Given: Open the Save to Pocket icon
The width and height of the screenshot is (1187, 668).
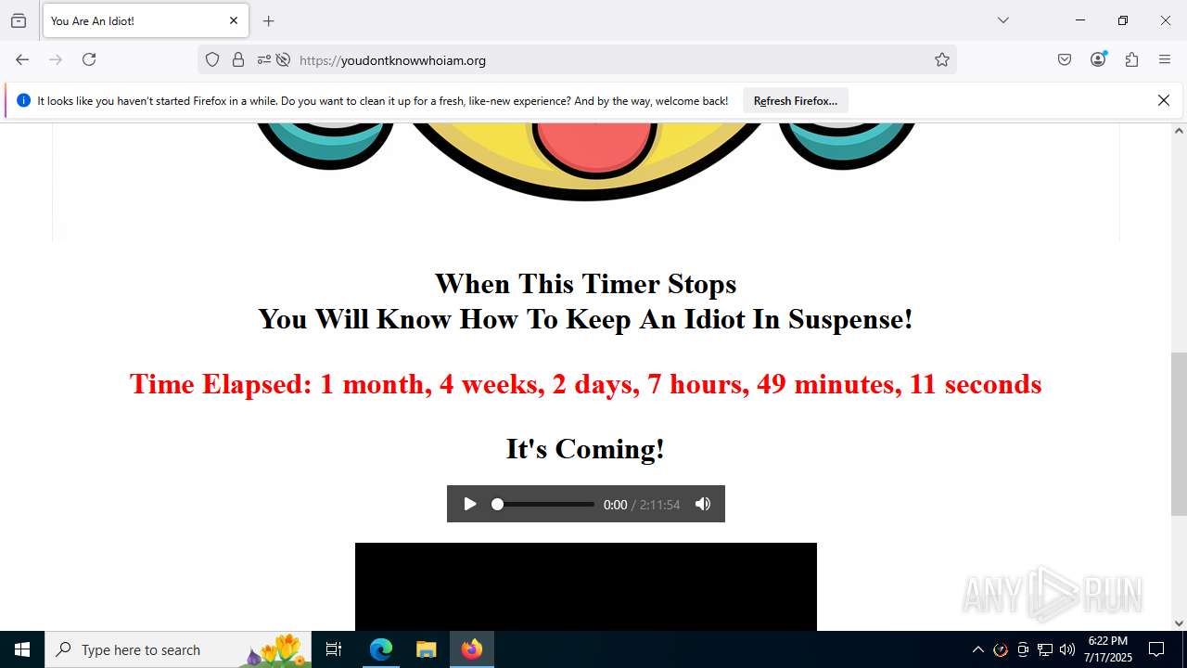Looking at the screenshot, I should click(1065, 59).
